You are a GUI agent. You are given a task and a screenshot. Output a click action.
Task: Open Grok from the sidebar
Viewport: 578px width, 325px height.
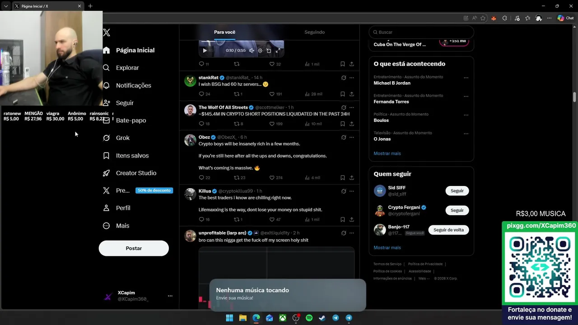pyautogui.click(x=116, y=138)
